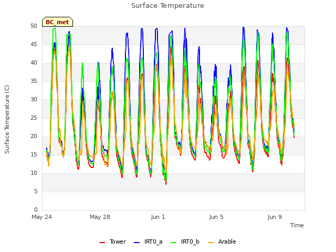Click the 20 y-axis tick label
The image size is (336, 252).
[34, 136]
